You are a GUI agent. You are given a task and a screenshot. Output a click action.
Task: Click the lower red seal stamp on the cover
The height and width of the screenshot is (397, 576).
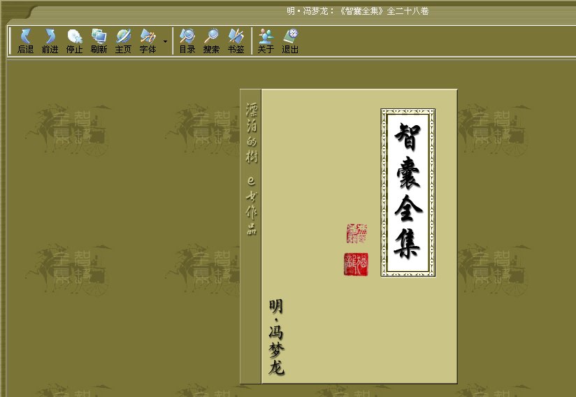point(356,264)
